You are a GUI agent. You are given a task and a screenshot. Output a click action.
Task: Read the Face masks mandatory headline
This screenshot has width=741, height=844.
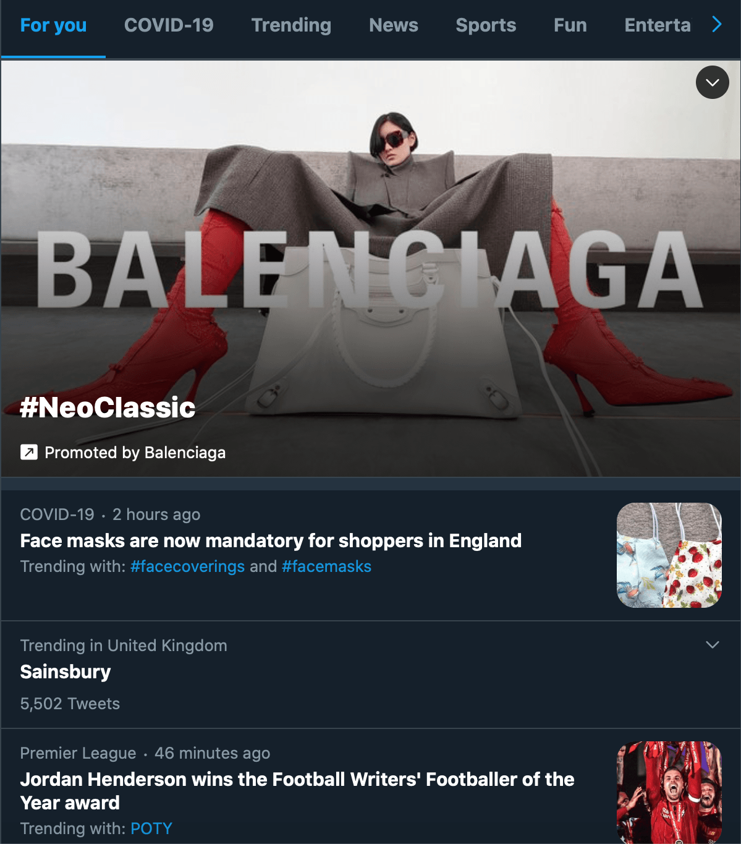pyautogui.click(x=271, y=541)
